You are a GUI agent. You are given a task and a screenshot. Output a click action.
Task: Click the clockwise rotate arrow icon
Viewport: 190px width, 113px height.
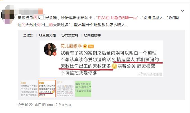[85, 35]
